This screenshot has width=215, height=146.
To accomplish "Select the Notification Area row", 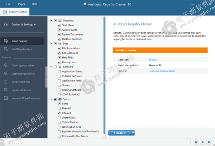I will point(71,127).
